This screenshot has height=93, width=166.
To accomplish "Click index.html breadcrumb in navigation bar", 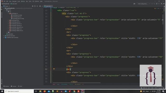I will 14,4.
